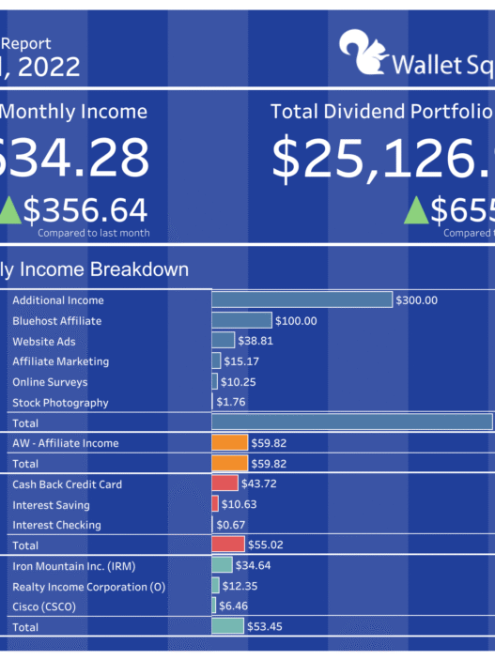Click the 'Income Breakdown' section title

[103, 269]
